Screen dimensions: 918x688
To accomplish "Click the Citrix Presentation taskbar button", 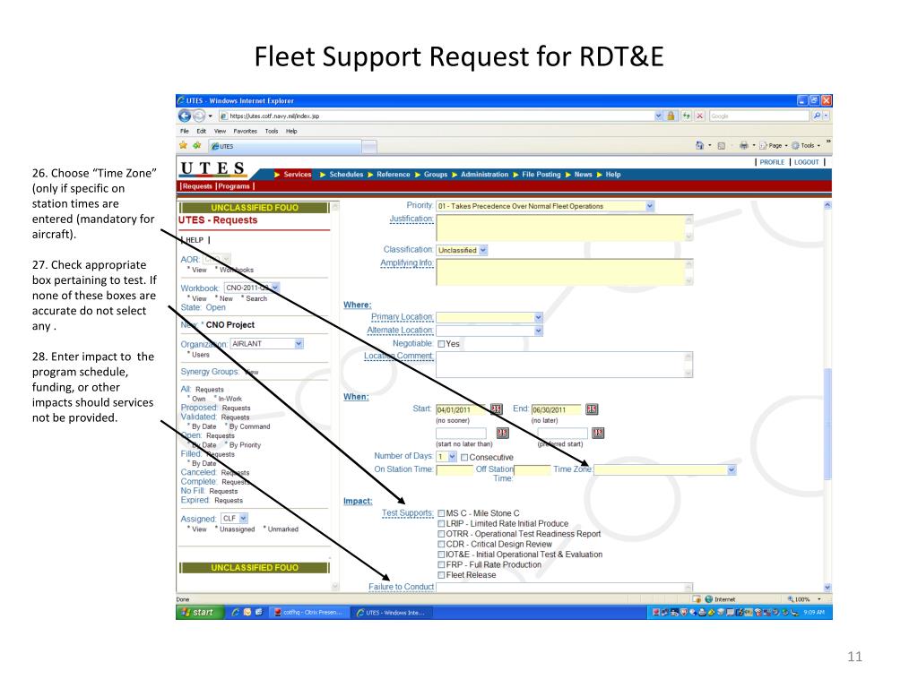I will 309,613.
